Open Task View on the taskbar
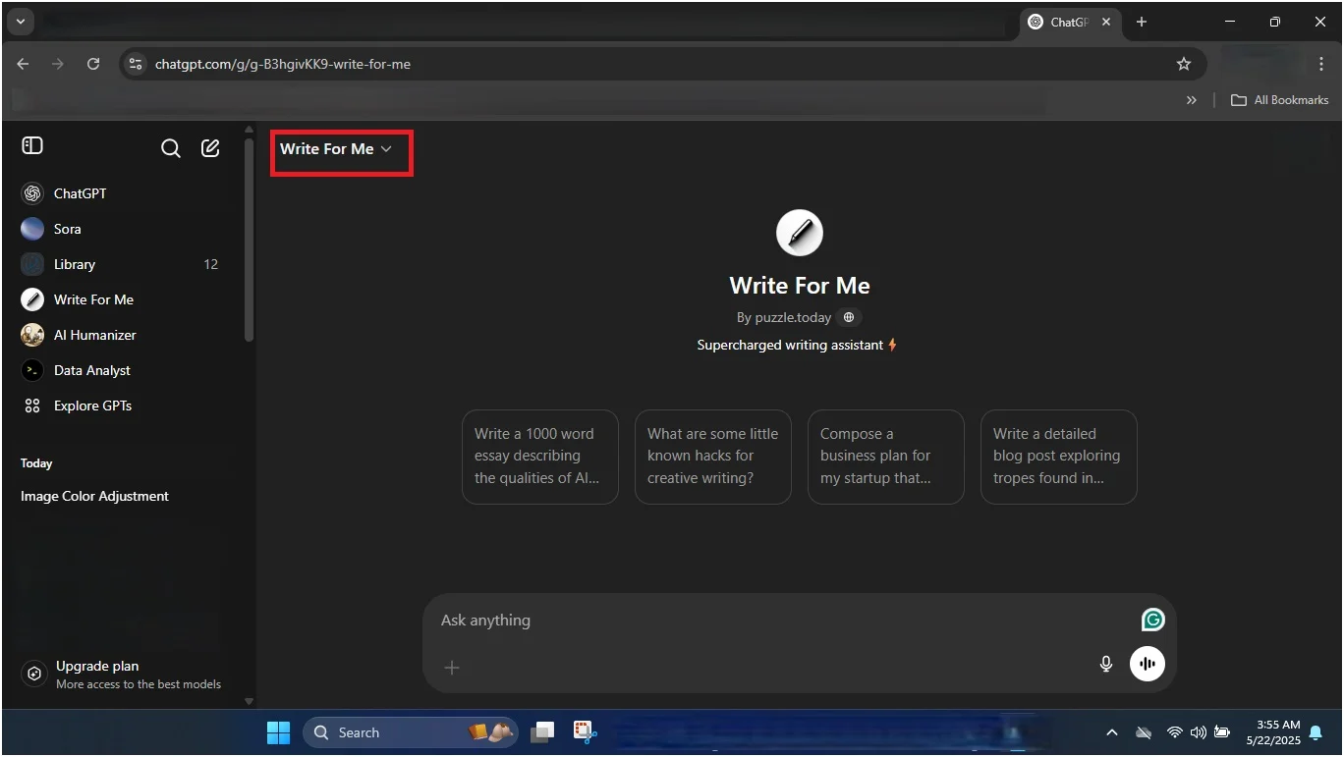The image size is (1344, 757). [542, 732]
